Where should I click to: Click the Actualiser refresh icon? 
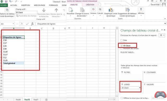click(x=71, y=10)
